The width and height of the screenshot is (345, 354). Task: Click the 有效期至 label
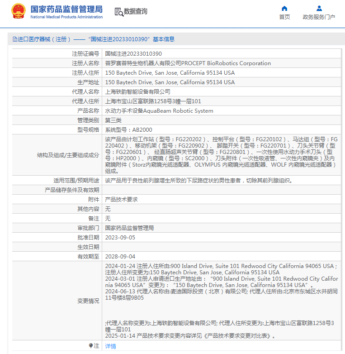tap(88, 257)
